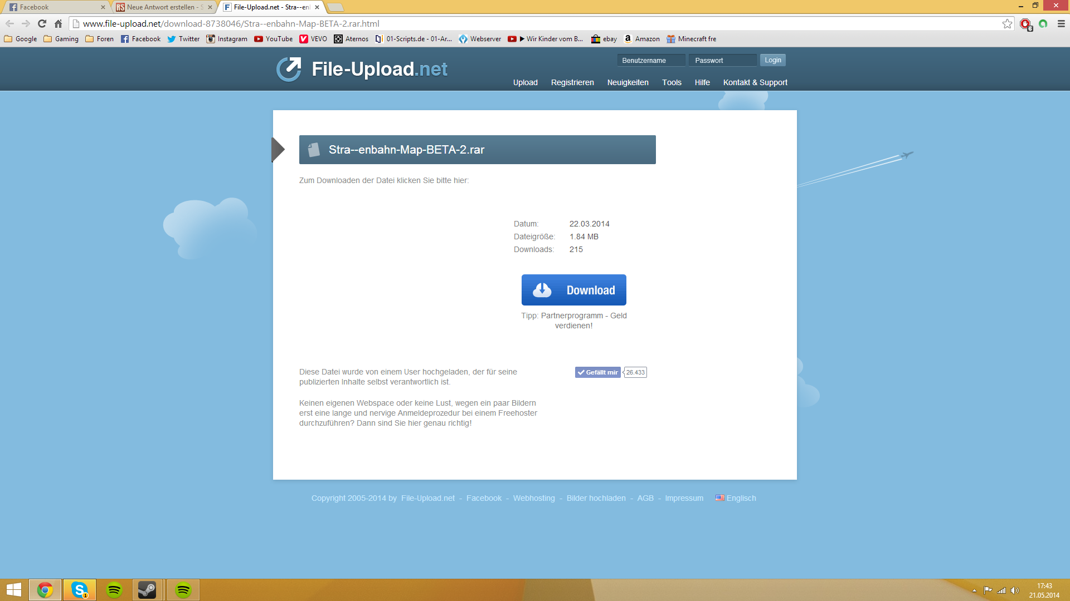The width and height of the screenshot is (1070, 601).
Task: Click the File-Upload.net logo
Action: 362,69
